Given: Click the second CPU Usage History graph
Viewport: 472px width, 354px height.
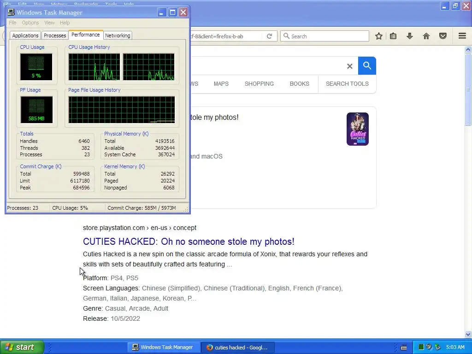Looking at the screenshot, I should (149, 67).
